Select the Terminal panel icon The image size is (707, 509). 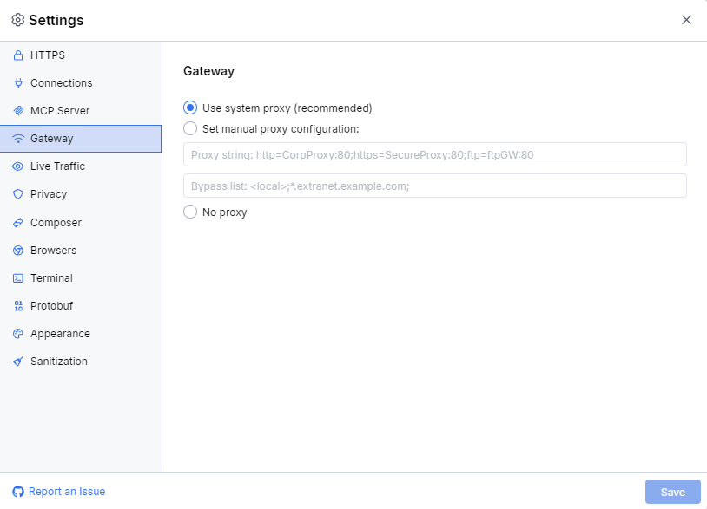tap(17, 277)
